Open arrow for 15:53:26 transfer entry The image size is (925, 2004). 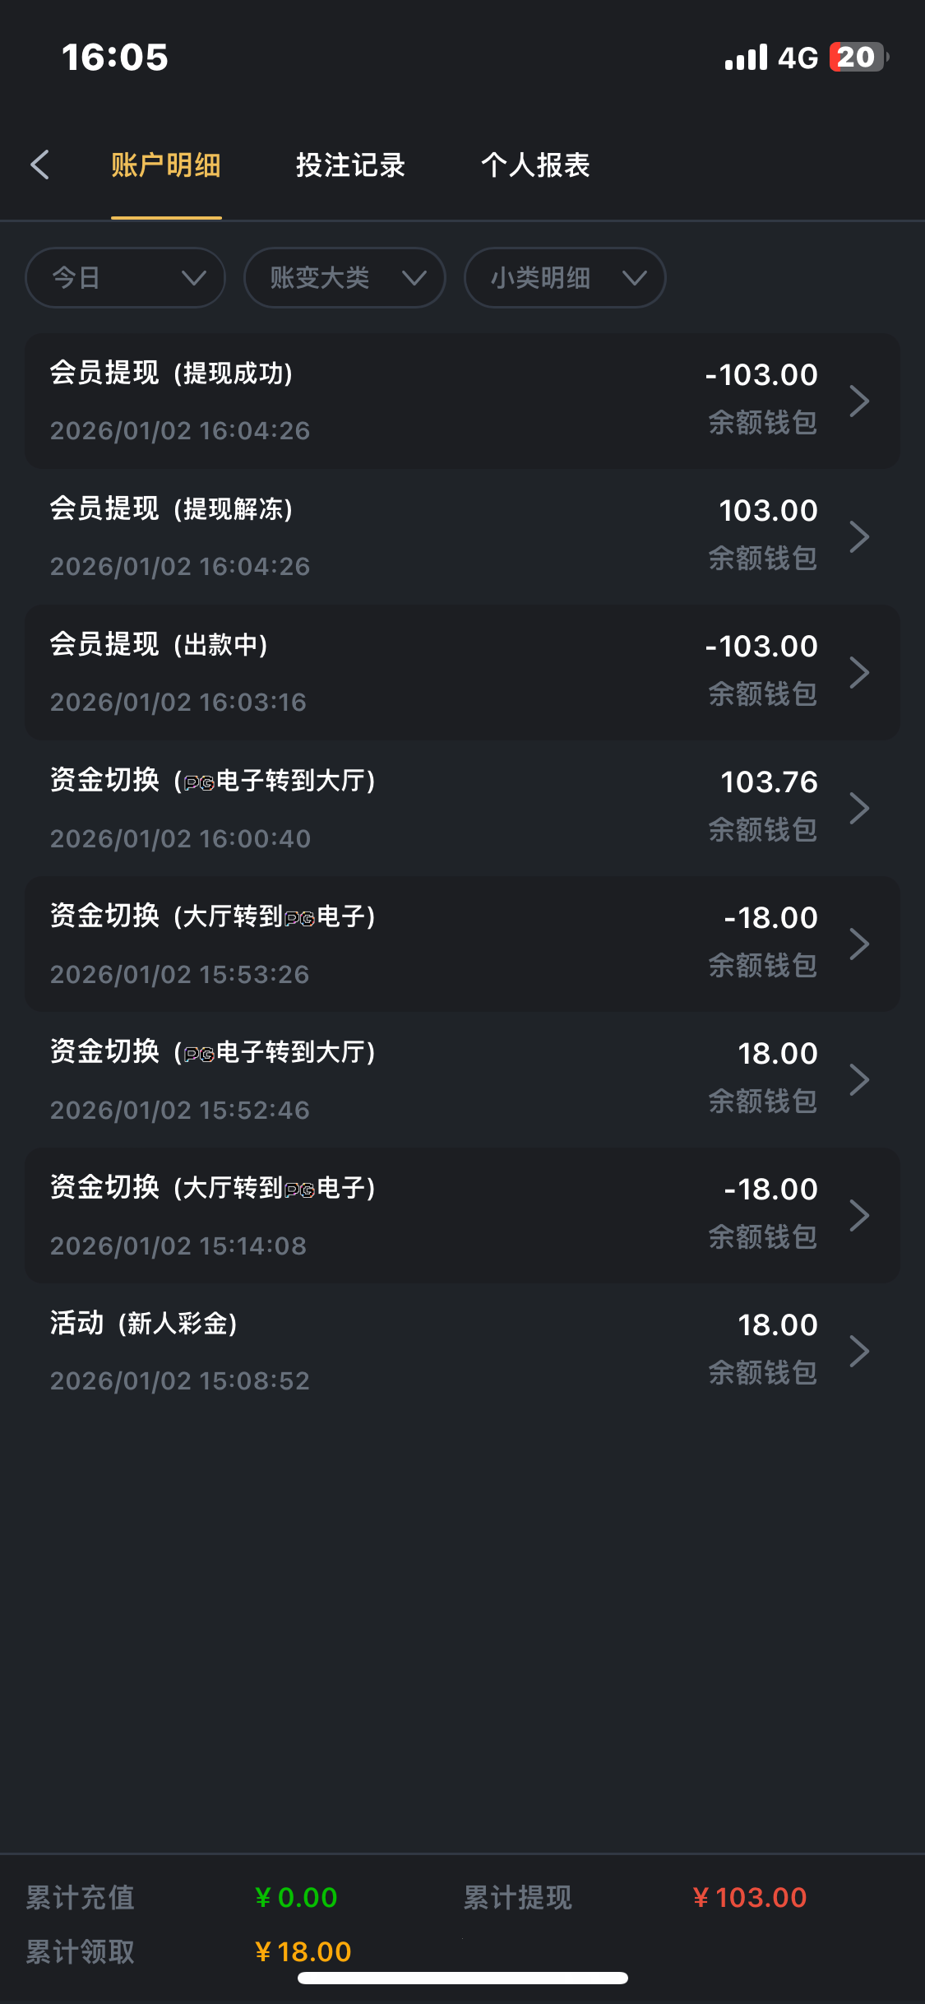(x=859, y=944)
